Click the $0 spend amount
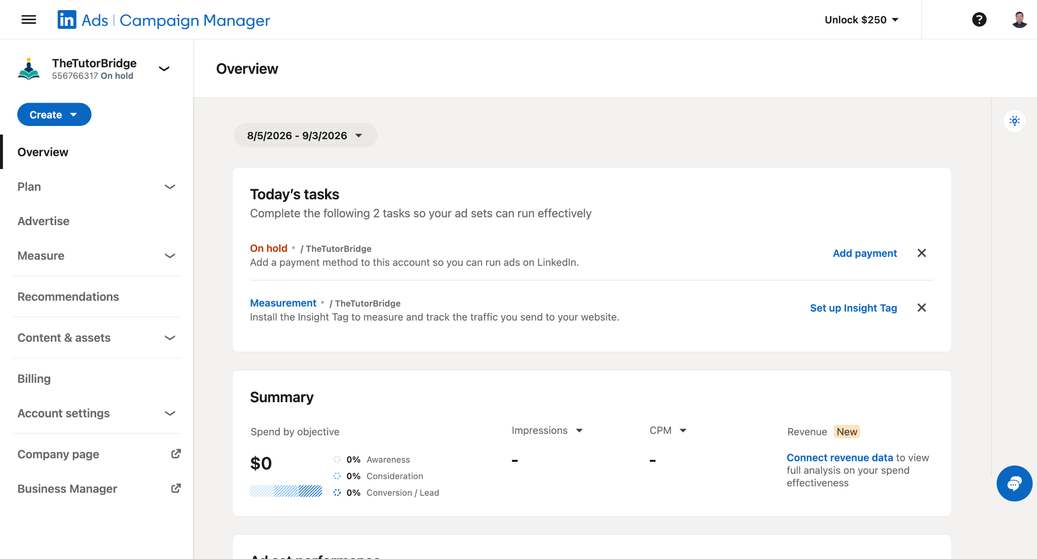This screenshot has width=1037, height=559. coord(261,463)
